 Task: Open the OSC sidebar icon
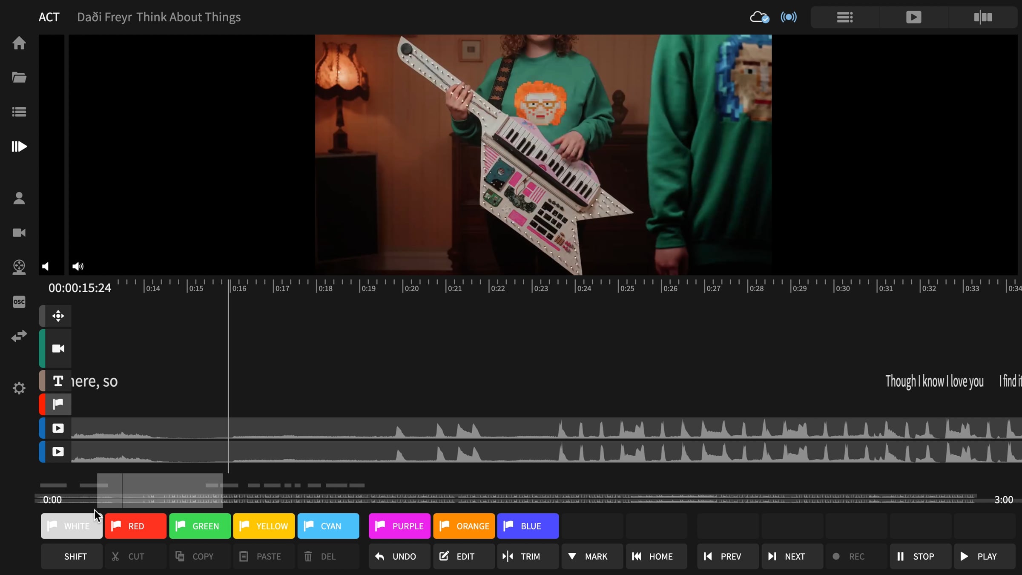pyautogui.click(x=19, y=302)
